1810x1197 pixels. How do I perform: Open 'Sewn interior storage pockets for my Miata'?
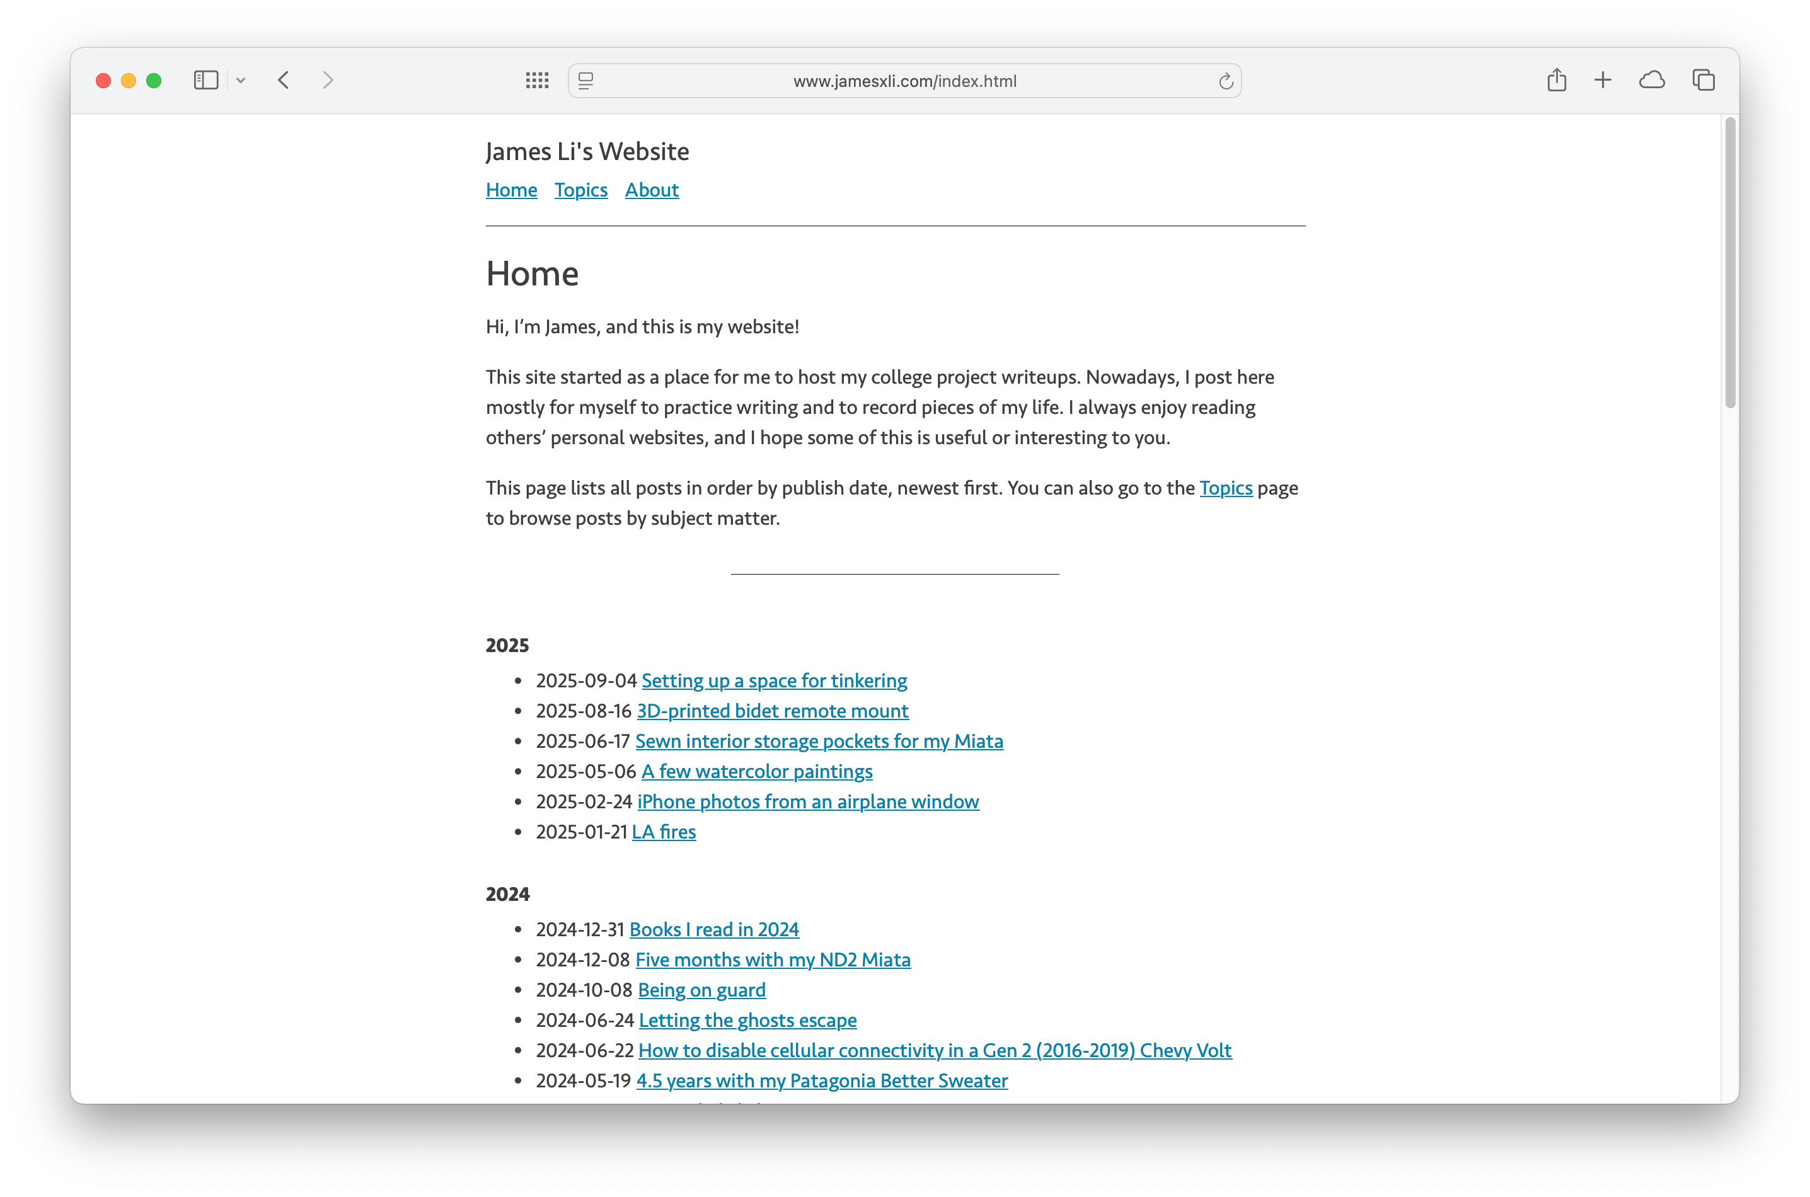(819, 740)
